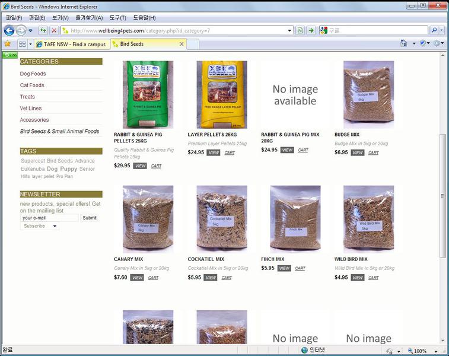Click VIEW button for Canary Mix
Viewport: 449px width, 356px height.
[x=137, y=278]
